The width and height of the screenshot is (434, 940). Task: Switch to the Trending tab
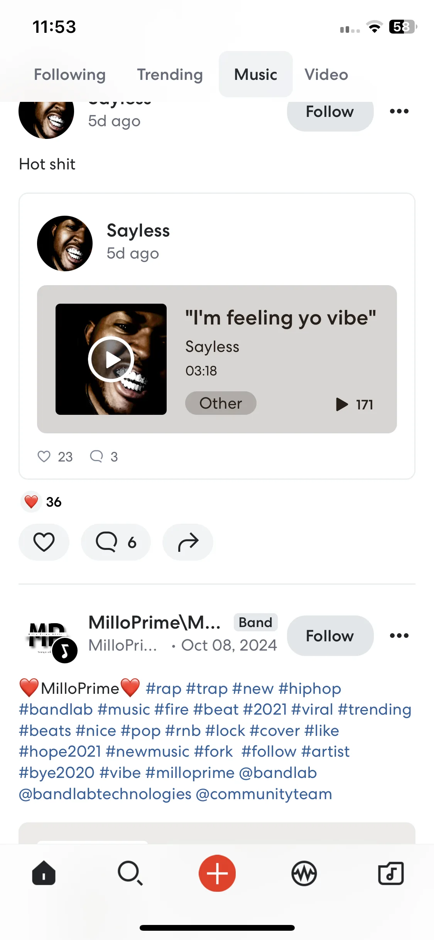pos(170,74)
